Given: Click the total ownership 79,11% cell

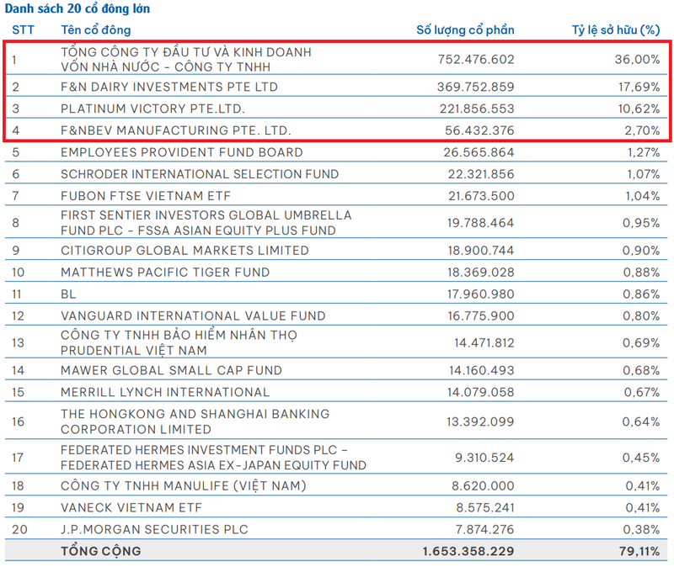Looking at the screenshot, I should (x=639, y=551).
